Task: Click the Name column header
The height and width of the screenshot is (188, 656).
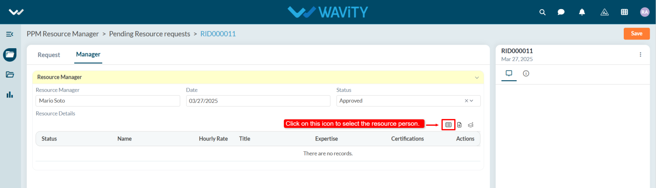Action: pyautogui.click(x=125, y=139)
